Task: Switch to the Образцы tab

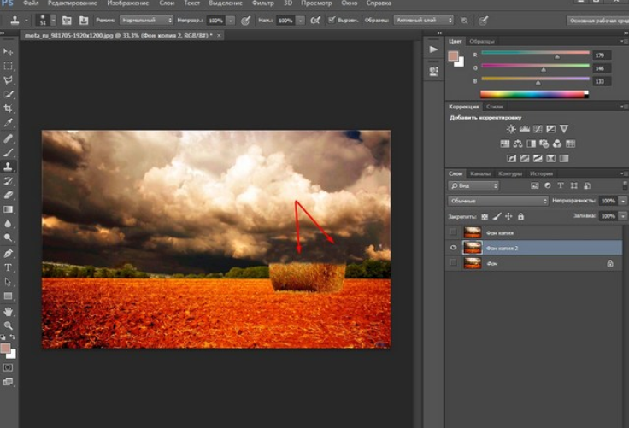Action: (482, 41)
